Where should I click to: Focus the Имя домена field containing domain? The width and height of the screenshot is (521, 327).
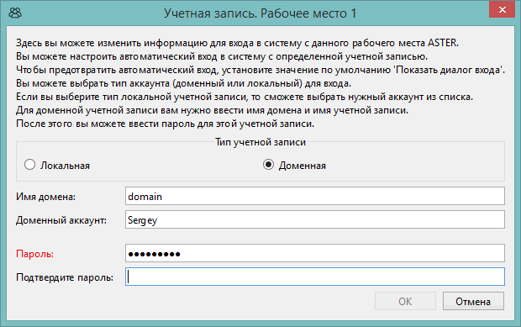coord(314,196)
